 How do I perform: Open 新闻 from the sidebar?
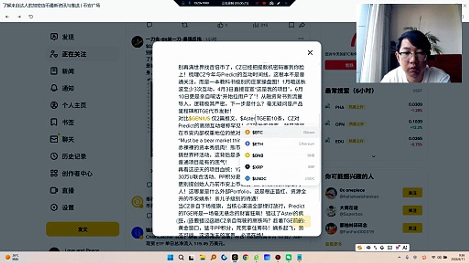pyautogui.click(x=63, y=71)
